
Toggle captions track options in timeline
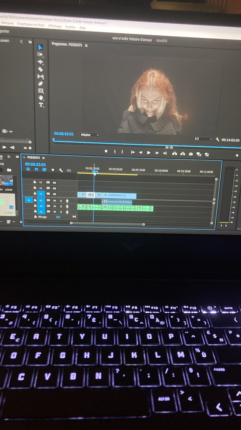tap(69, 171)
